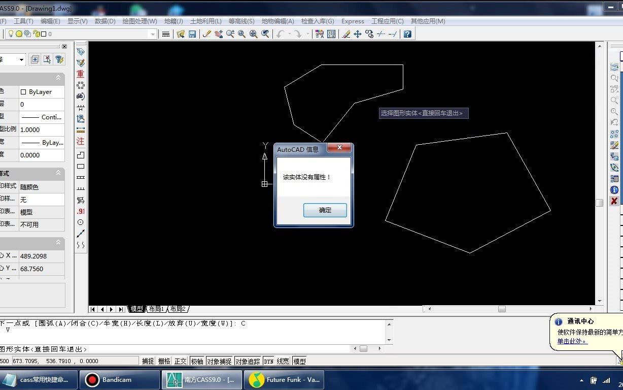
Task: Switch to the 布局1 layout tab
Action: 156,309
